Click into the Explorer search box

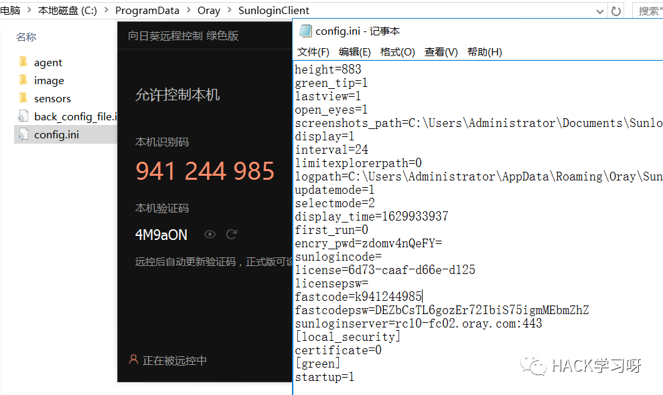[x=648, y=11]
